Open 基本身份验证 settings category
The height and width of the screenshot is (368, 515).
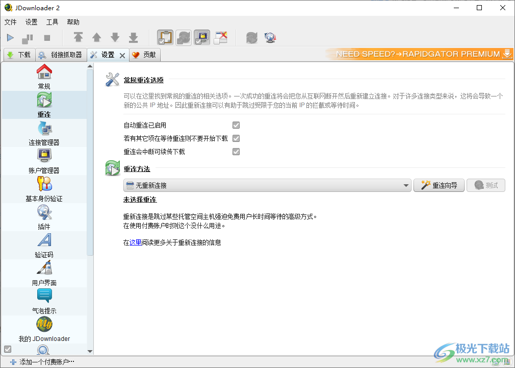point(44,189)
